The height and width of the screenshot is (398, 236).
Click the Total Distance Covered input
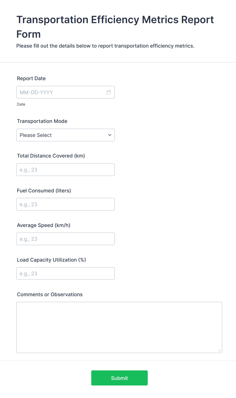click(65, 169)
